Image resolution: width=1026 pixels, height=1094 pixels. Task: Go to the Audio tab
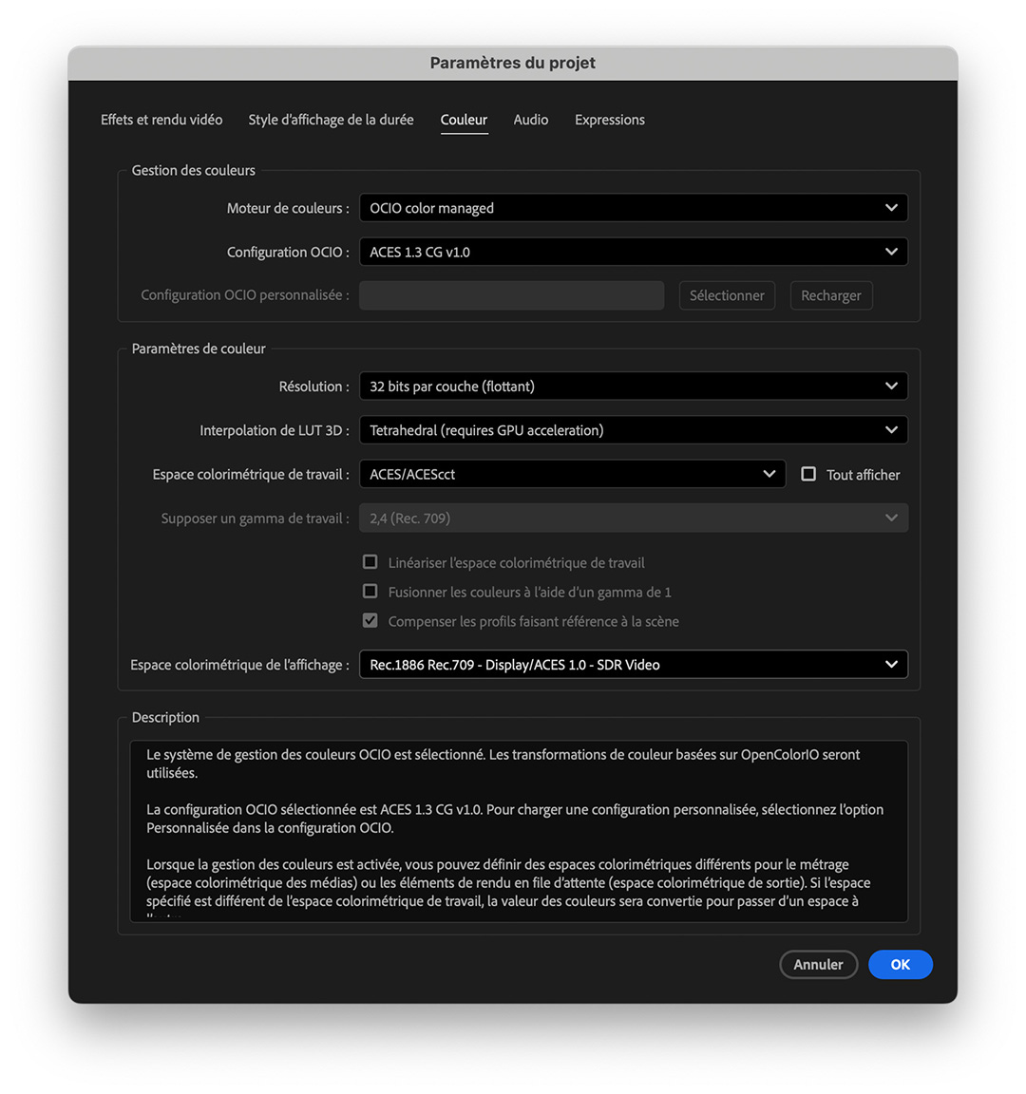[530, 120]
